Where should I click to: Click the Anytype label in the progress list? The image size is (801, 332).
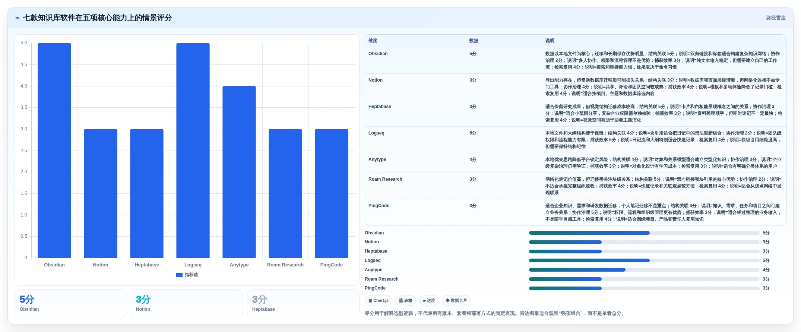pos(374,270)
